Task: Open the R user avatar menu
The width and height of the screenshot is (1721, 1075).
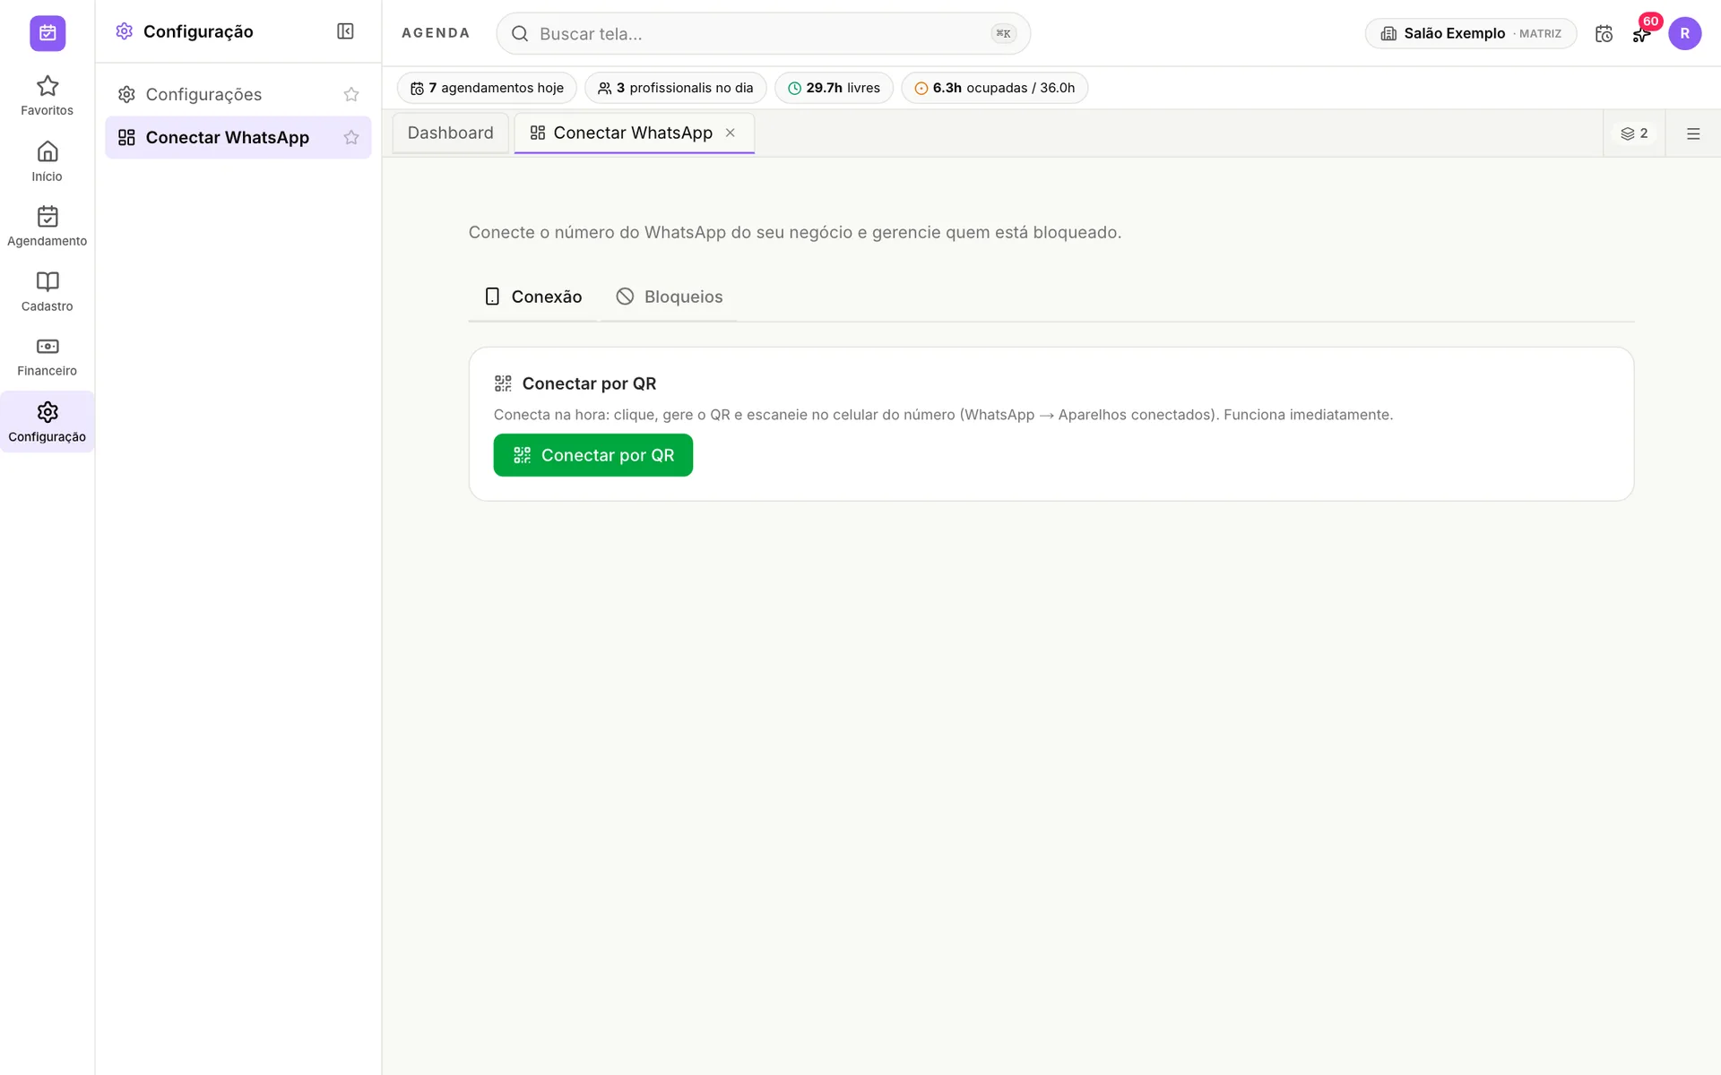Action: click(x=1684, y=33)
